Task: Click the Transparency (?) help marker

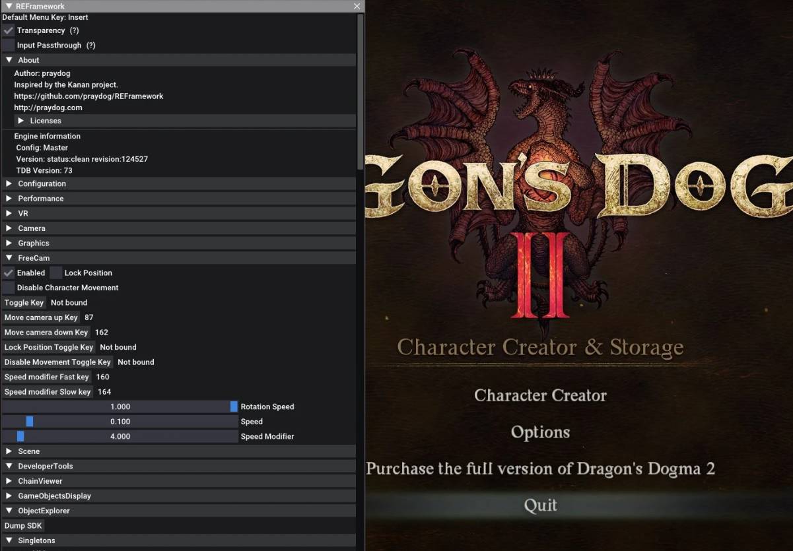Action: [75, 30]
